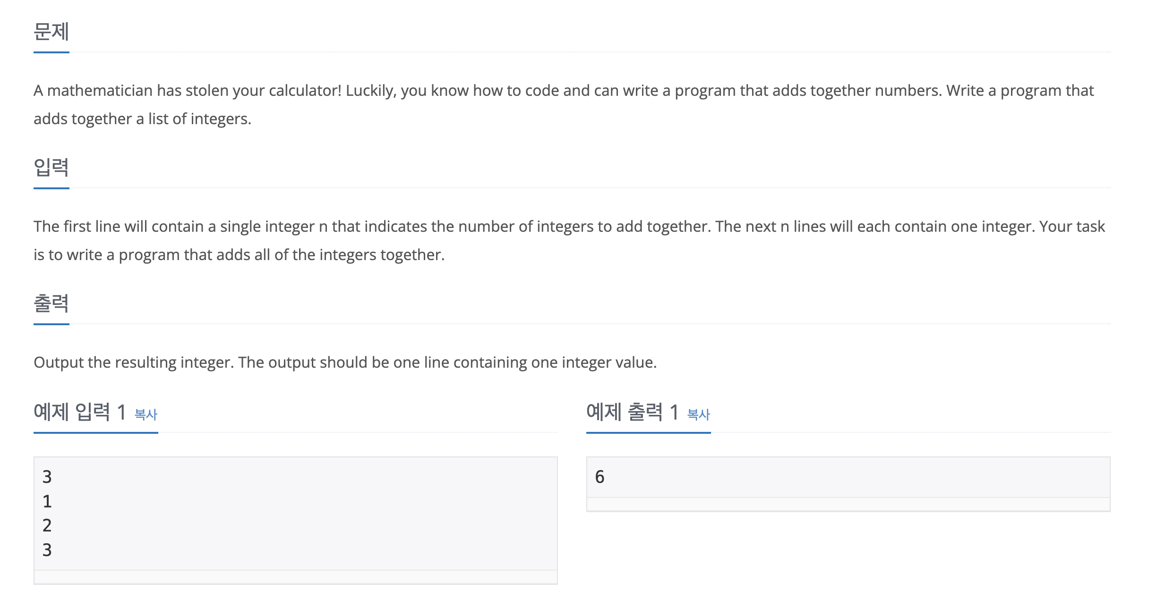The height and width of the screenshot is (607, 1165).
Task: Click the 문제 section heading
Action: tap(51, 32)
